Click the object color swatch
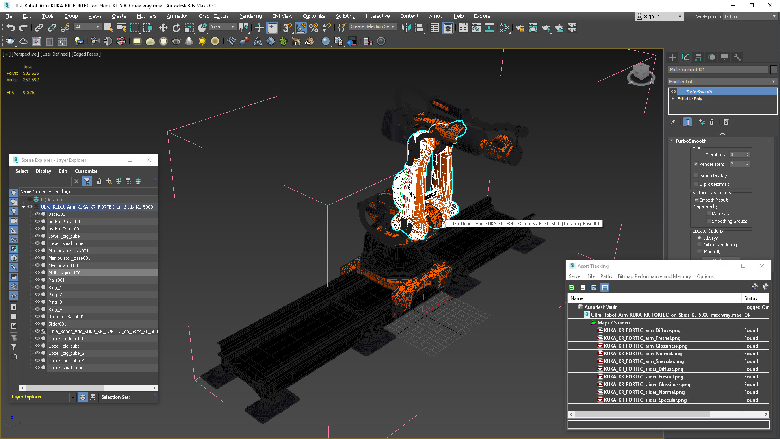Image resolution: width=780 pixels, height=439 pixels. point(773,70)
